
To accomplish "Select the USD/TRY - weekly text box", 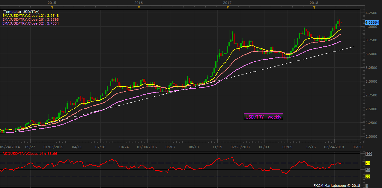I will (263, 117).
